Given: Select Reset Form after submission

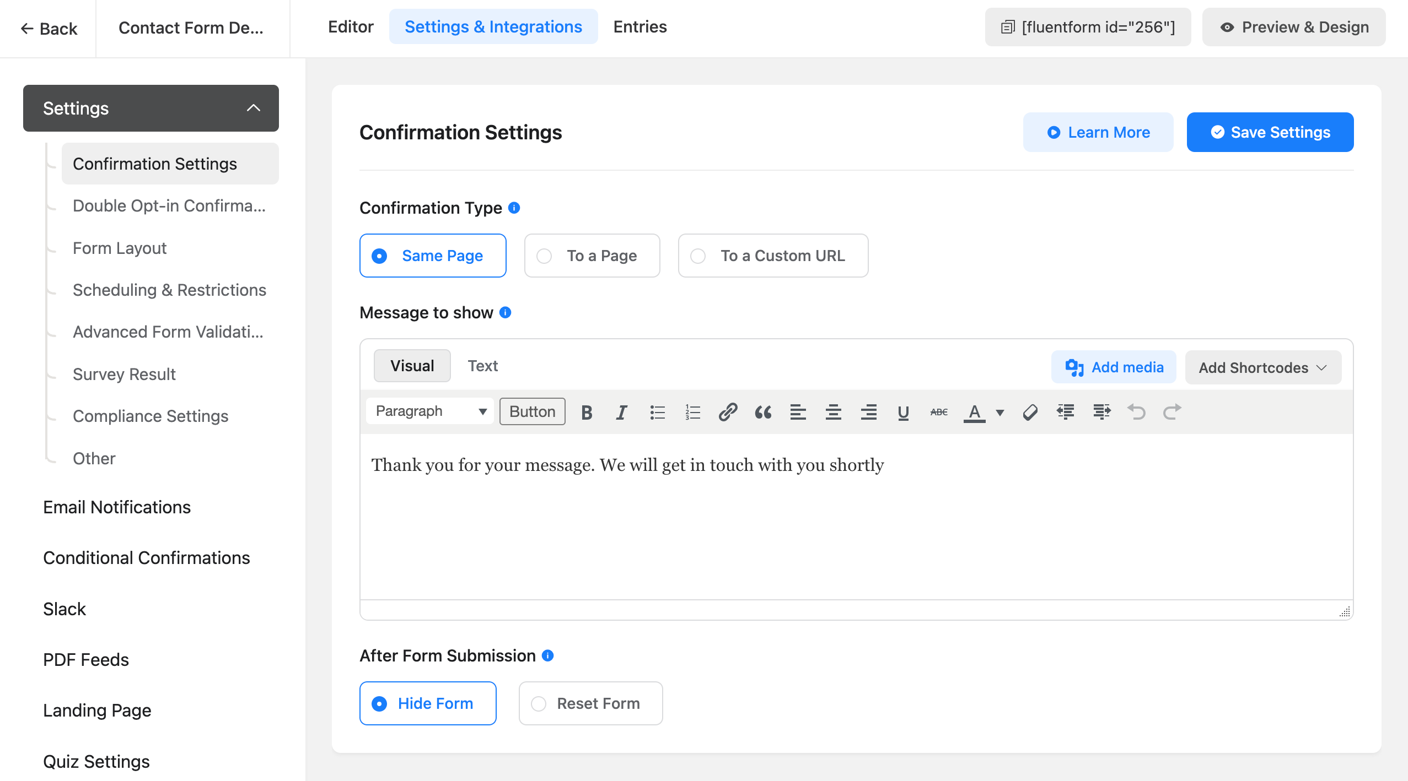Looking at the screenshot, I should click(x=539, y=703).
